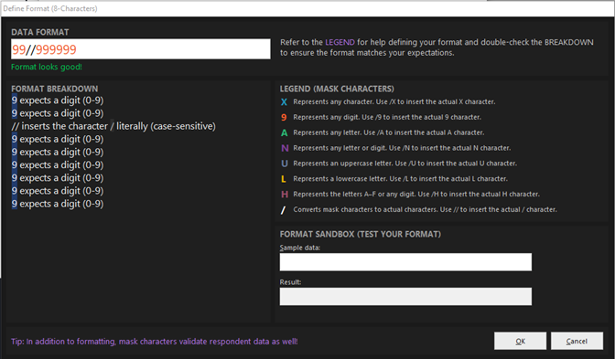Click the blue X mask character icon
This screenshot has width=615, height=359.
pos(284,101)
